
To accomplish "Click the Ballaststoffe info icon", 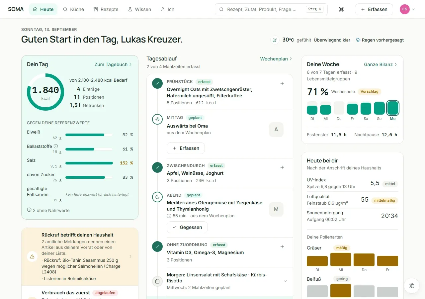I will [56, 146].
